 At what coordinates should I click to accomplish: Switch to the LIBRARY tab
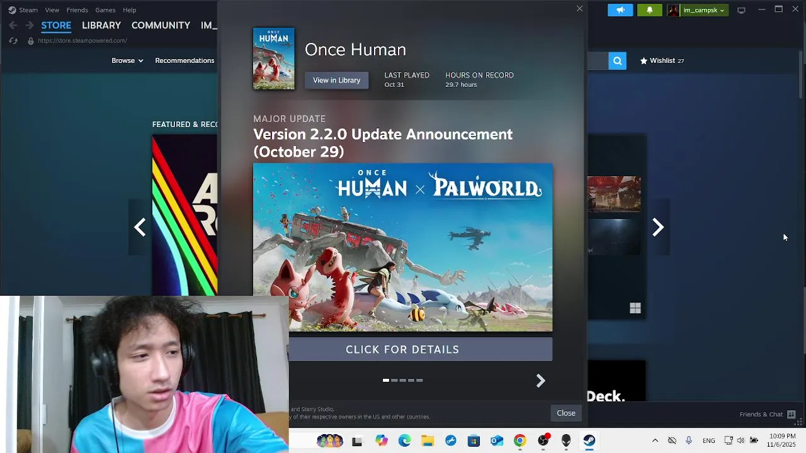point(101,25)
